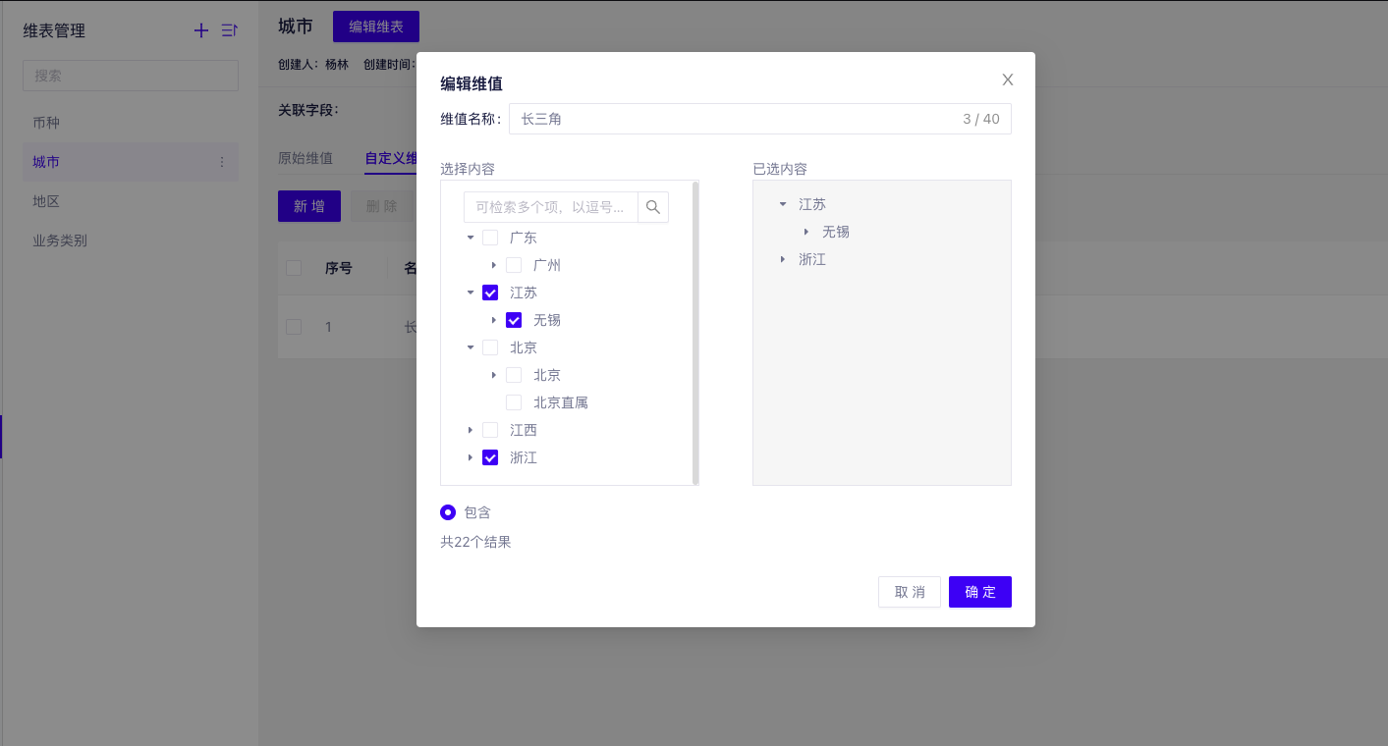Uncheck the 浙江 checkbox
The width and height of the screenshot is (1388, 746).
coord(490,457)
